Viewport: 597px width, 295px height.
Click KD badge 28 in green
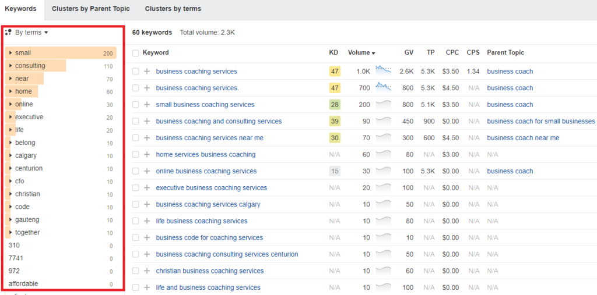click(x=335, y=105)
